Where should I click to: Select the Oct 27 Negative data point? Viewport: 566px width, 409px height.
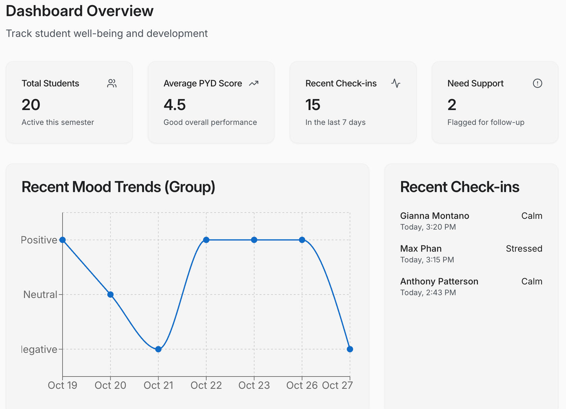tap(350, 349)
